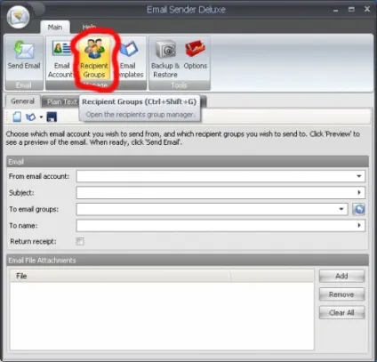Open Email Accounts manager
The width and height of the screenshot is (377, 362).
61,58
